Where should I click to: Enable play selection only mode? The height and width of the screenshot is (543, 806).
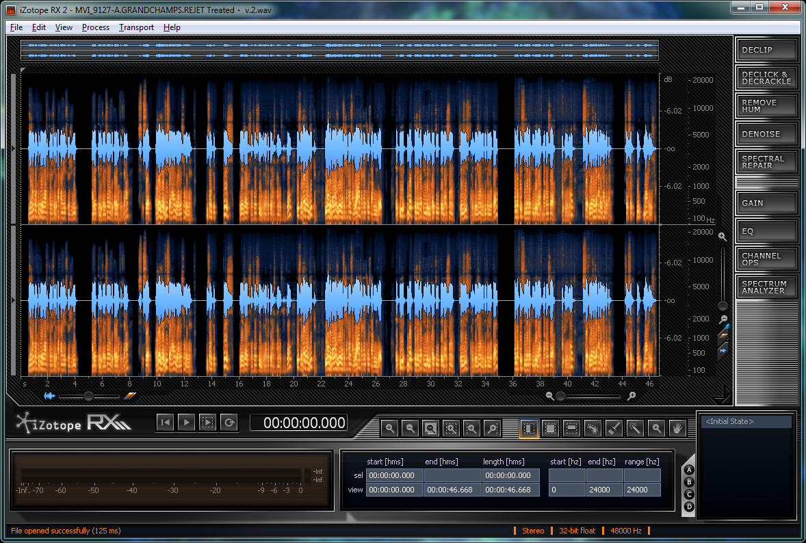[207, 423]
